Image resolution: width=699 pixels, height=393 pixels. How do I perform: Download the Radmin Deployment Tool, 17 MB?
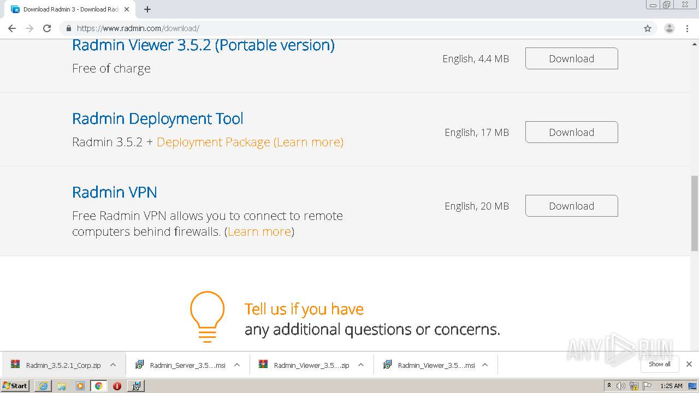pos(572,132)
